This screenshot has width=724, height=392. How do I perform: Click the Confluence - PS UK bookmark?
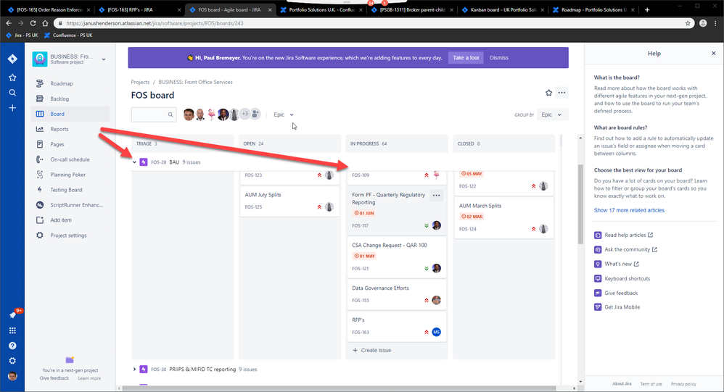(x=68, y=35)
